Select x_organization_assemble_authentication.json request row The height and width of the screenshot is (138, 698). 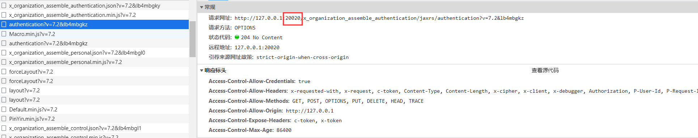pyautogui.click(x=94, y=6)
